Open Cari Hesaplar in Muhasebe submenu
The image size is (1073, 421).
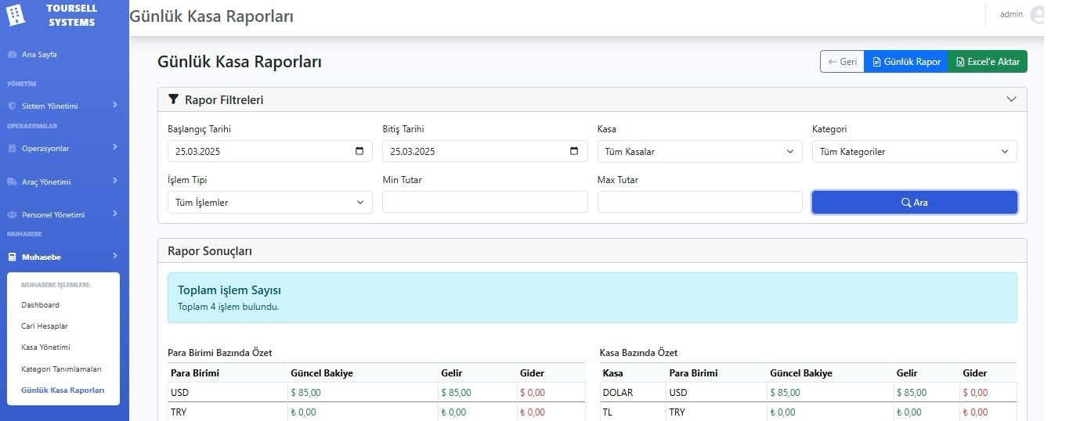45,326
